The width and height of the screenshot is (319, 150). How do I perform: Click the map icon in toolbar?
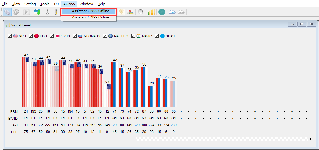coord(130,12)
